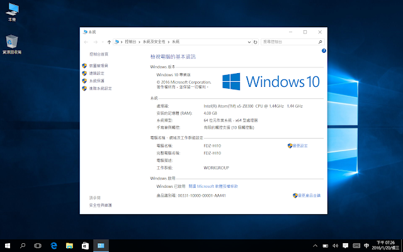Open 安全性與維護 link
This screenshot has height=252, width=403.
coord(101,205)
